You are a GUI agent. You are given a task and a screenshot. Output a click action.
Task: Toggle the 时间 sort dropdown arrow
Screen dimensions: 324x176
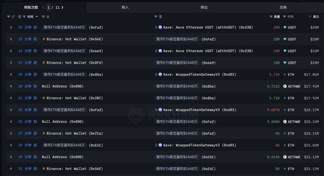tap(37, 17)
